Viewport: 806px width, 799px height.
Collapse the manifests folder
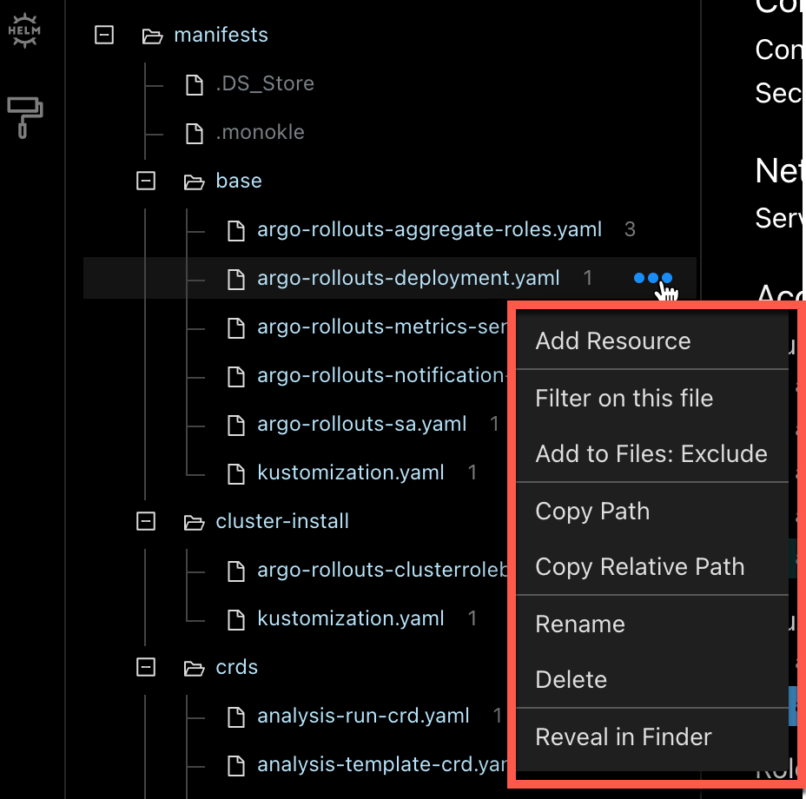[x=104, y=35]
